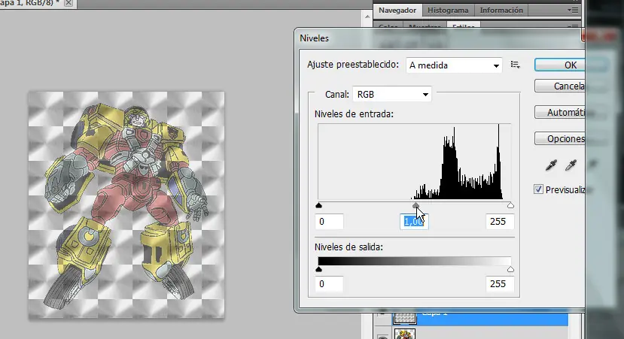Grab the input midtone gray slider
The image size is (624, 339).
tap(415, 205)
